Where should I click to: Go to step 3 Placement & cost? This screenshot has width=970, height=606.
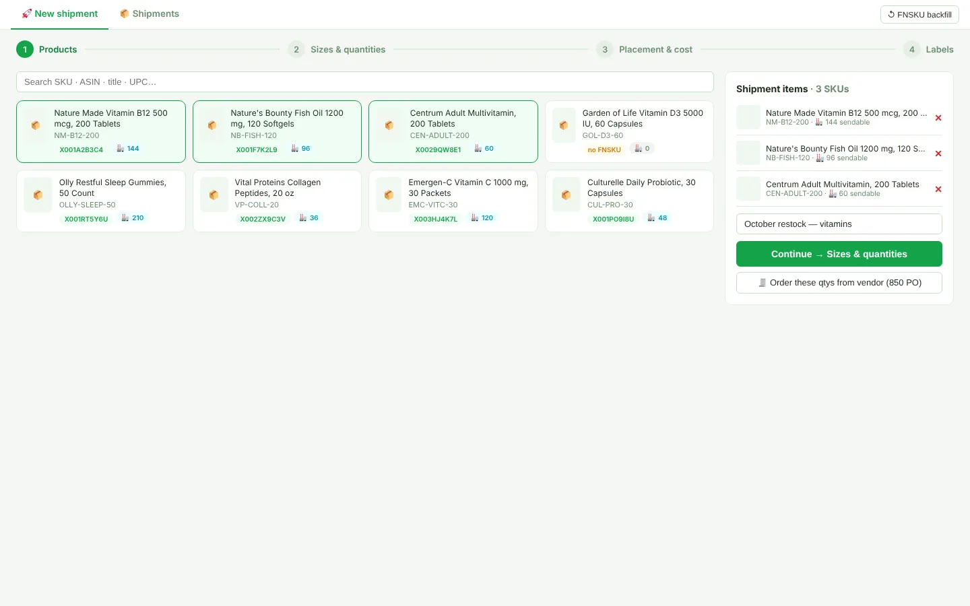click(645, 49)
